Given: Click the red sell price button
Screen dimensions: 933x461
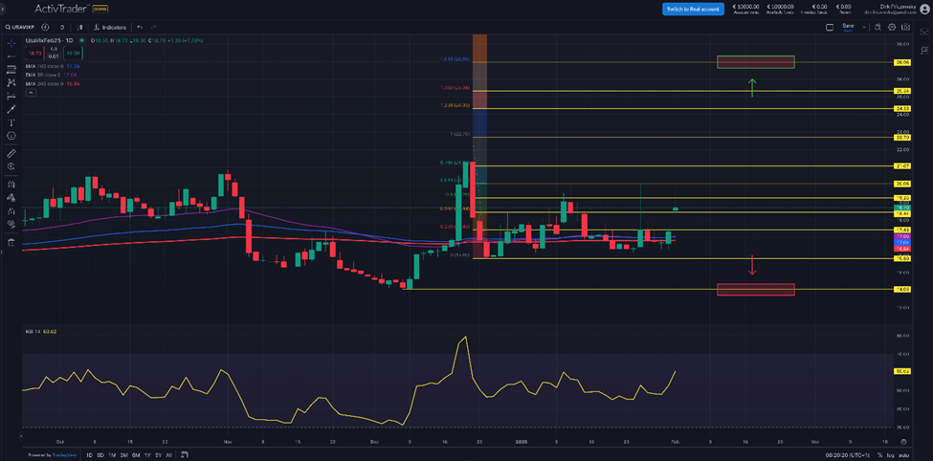Looking at the screenshot, I should (x=33, y=53).
